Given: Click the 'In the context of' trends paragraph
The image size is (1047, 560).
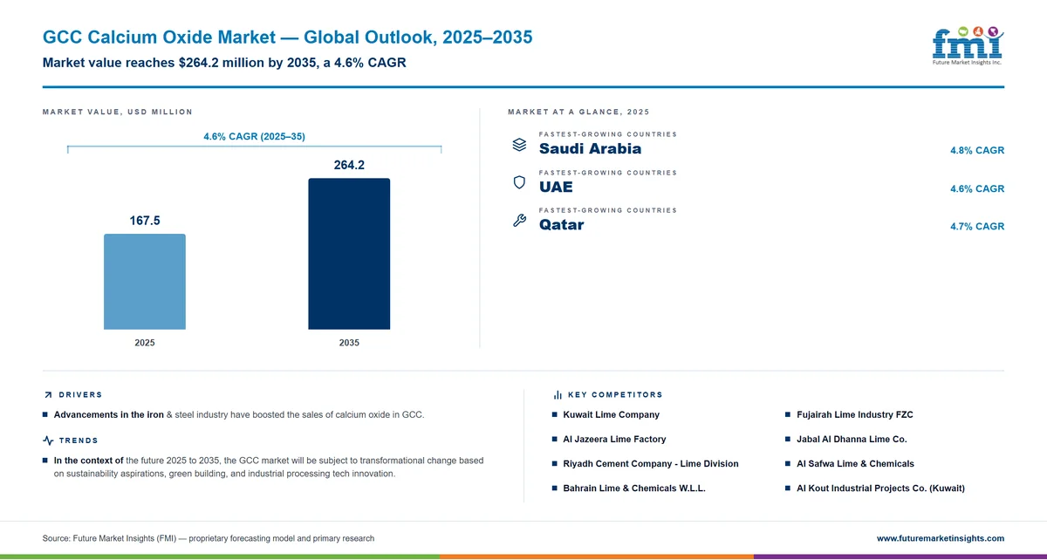Looking at the screenshot, I should coord(269,467).
